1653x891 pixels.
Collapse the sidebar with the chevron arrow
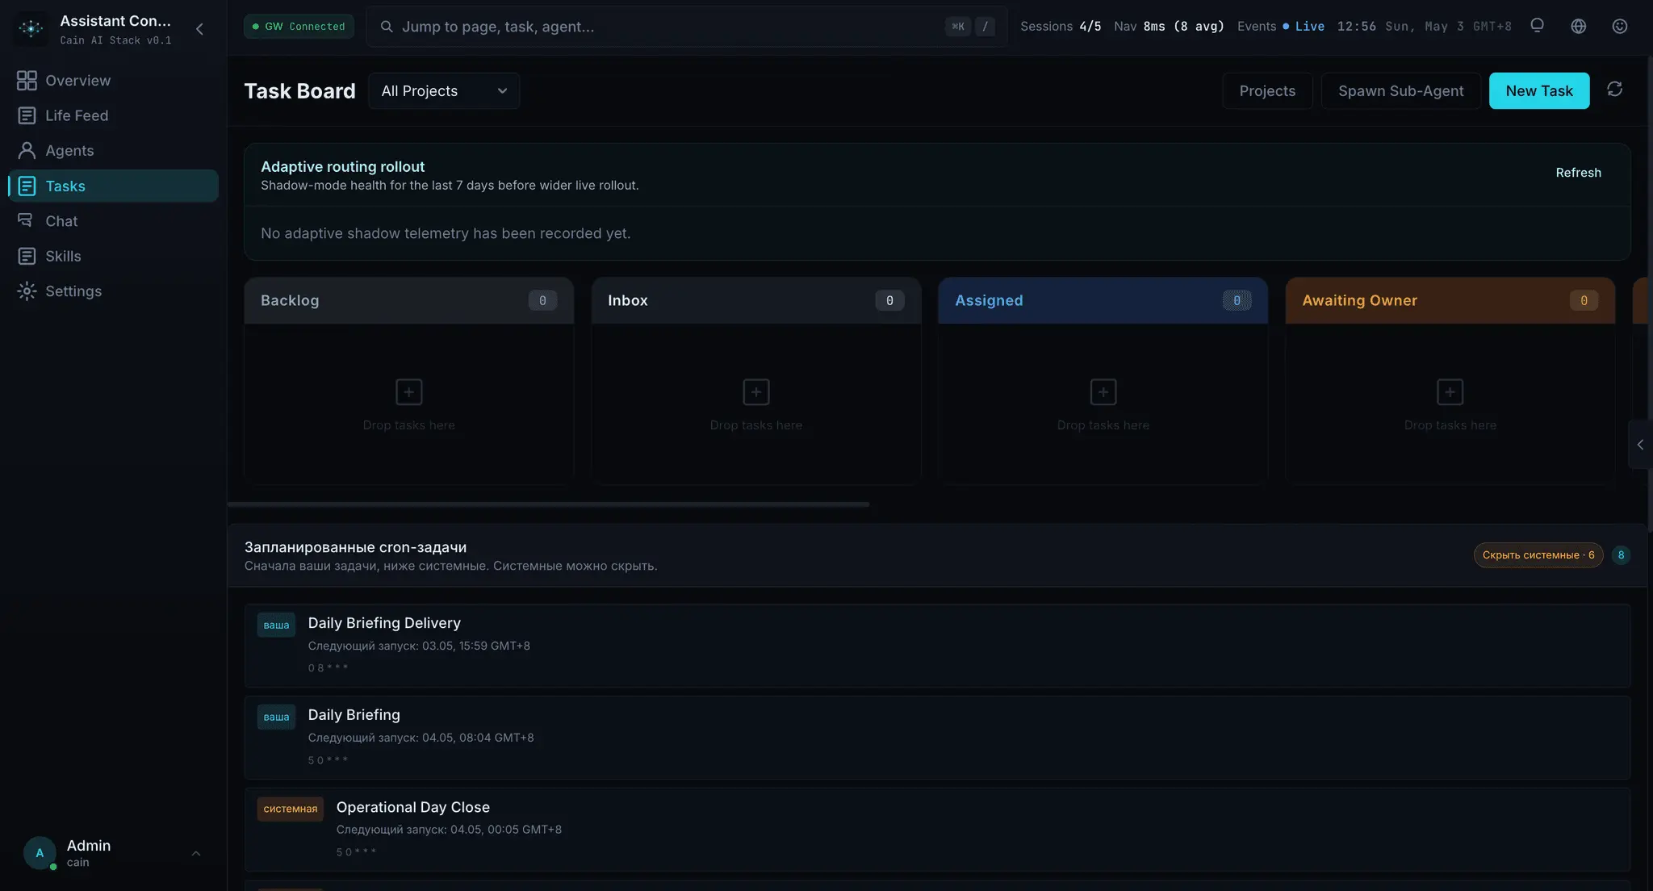(199, 29)
